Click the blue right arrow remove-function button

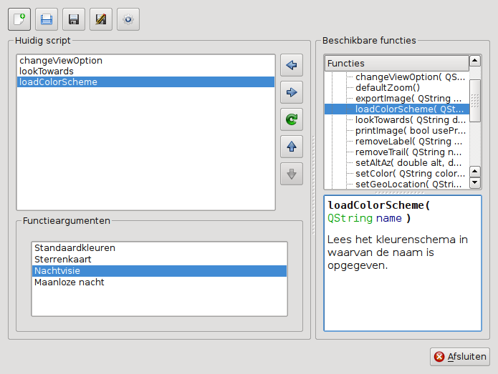(x=291, y=92)
